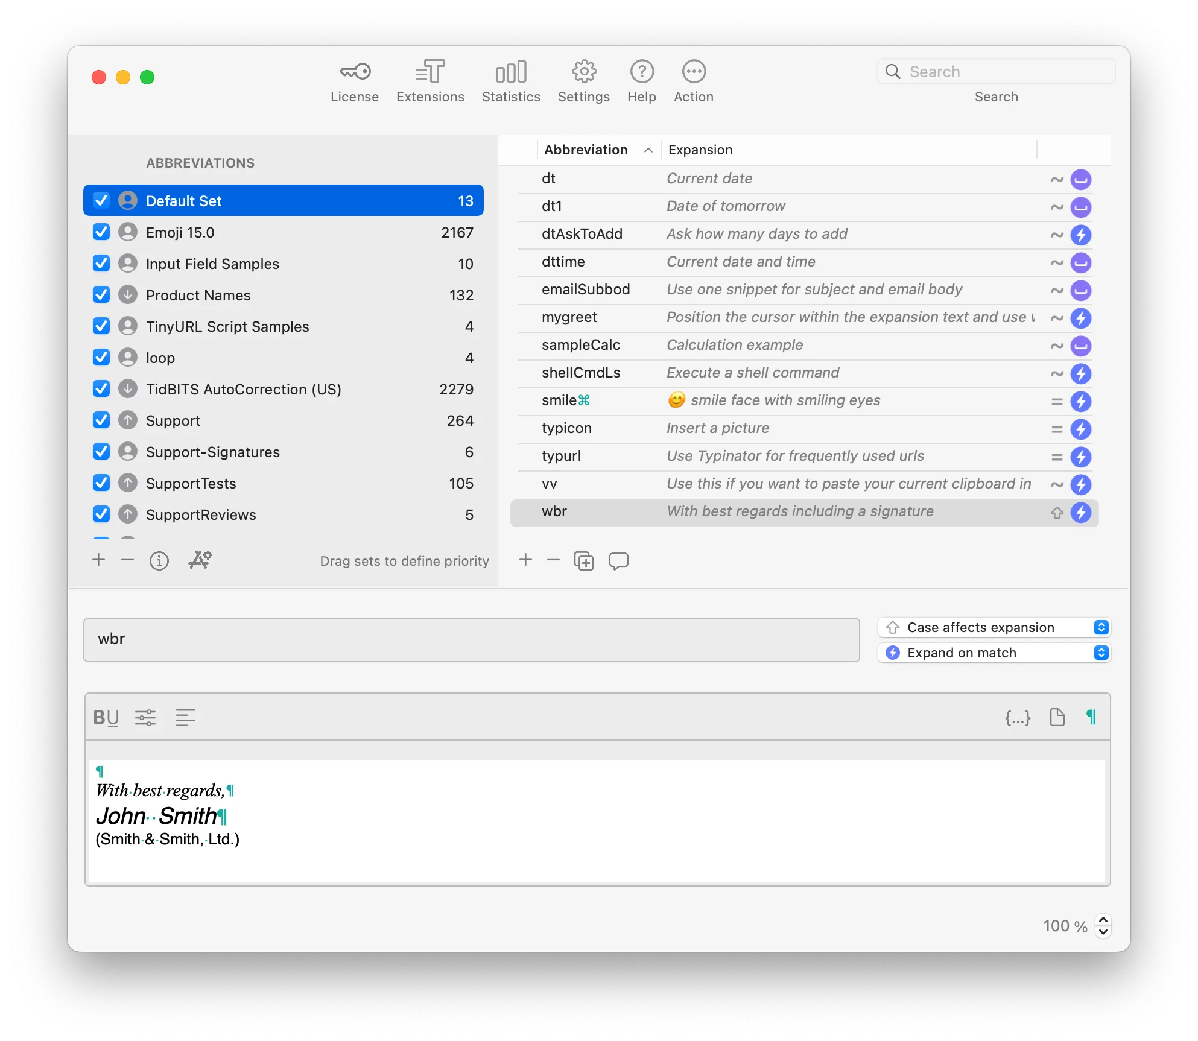
Task: Add a comment to the wbr abbreviation
Action: (x=619, y=561)
